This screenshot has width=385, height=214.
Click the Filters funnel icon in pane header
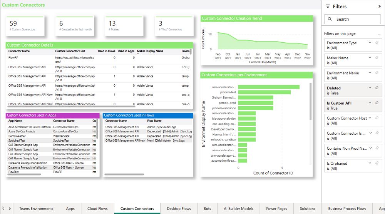[328, 7]
